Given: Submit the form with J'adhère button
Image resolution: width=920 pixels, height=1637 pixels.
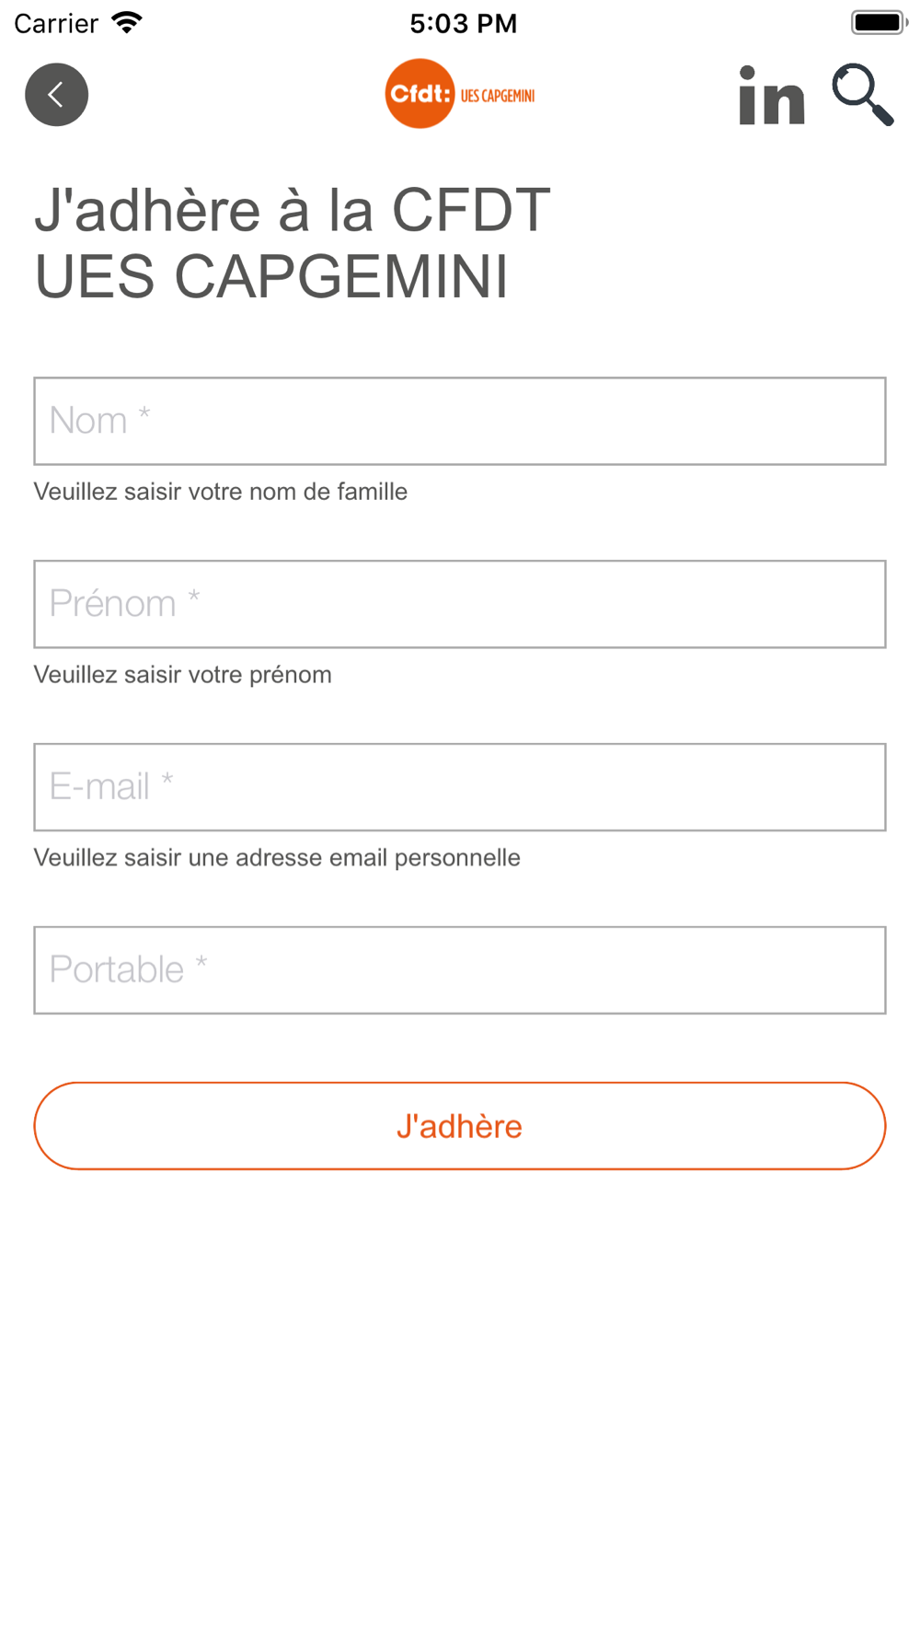Looking at the screenshot, I should [x=460, y=1126].
